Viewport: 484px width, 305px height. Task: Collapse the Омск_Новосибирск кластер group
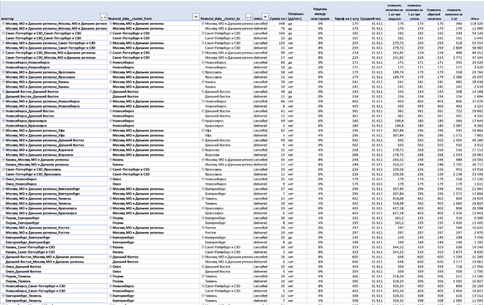[x=3, y=179]
